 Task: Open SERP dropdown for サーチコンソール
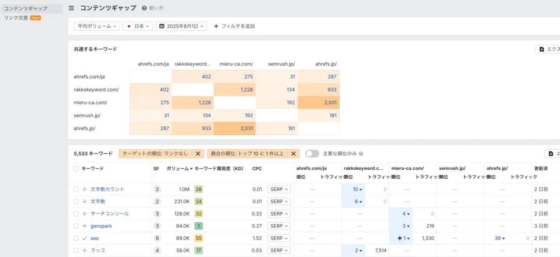[279, 213]
